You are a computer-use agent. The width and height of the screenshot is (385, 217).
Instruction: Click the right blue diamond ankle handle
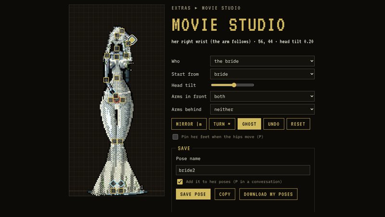pyautogui.click(x=121, y=184)
